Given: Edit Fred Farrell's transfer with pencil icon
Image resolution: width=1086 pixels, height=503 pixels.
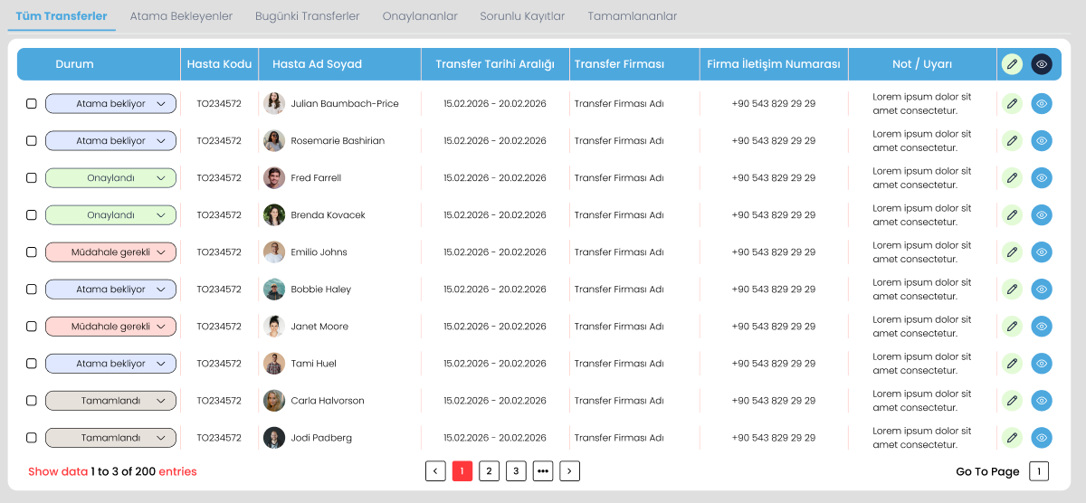Looking at the screenshot, I should (1012, 178).
